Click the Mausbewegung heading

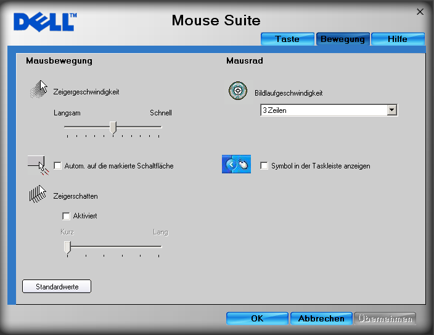pyautogui.click(x=59, y=61)
